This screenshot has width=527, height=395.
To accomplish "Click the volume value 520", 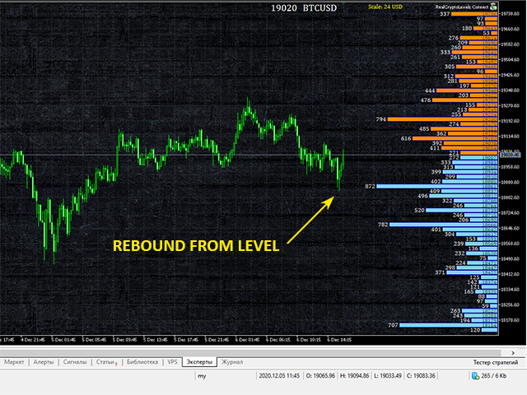I will (419, 211).
